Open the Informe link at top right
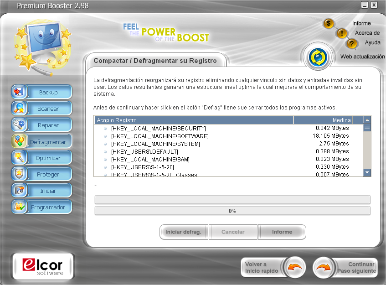Image resolution: width=386 pixels, height=285 pixels. (361, 23)
